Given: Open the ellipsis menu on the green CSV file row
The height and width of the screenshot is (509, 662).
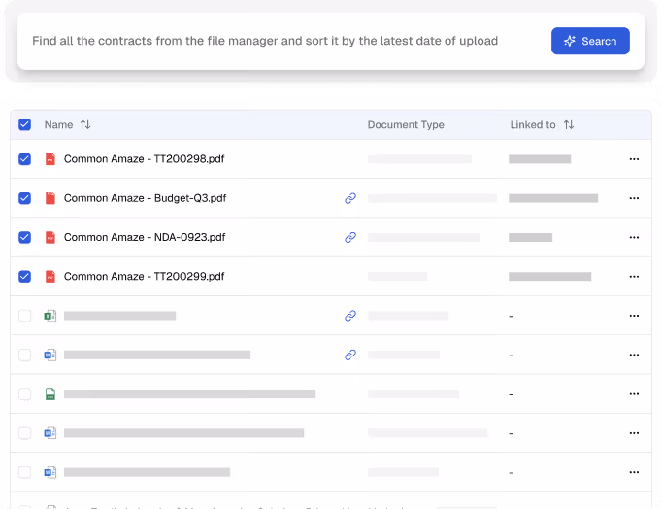Looking at the screenshot, I should pyautogui.click(x=634, y=393).
